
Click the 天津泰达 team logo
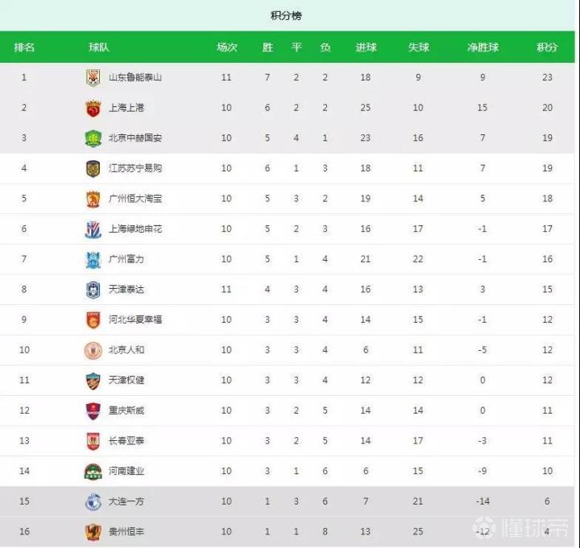click(x=93, y=290)
